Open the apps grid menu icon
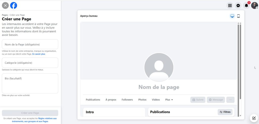Image resolution: width=259 pixels, height=124 pixels. coord(230,6)
